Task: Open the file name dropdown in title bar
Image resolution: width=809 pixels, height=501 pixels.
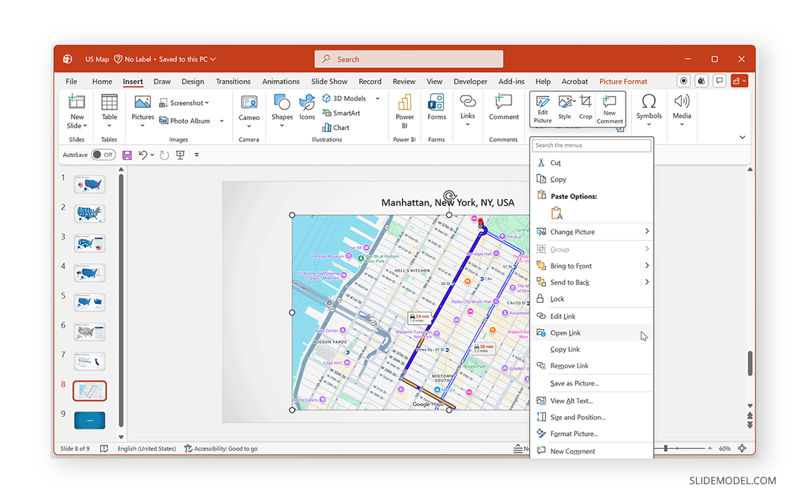Action: pyautogui.click(x=212, y=59)
